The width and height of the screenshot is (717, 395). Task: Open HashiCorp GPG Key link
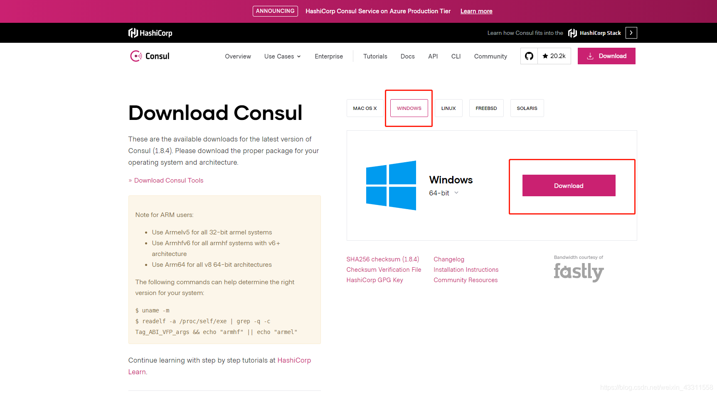pos(375,280)
